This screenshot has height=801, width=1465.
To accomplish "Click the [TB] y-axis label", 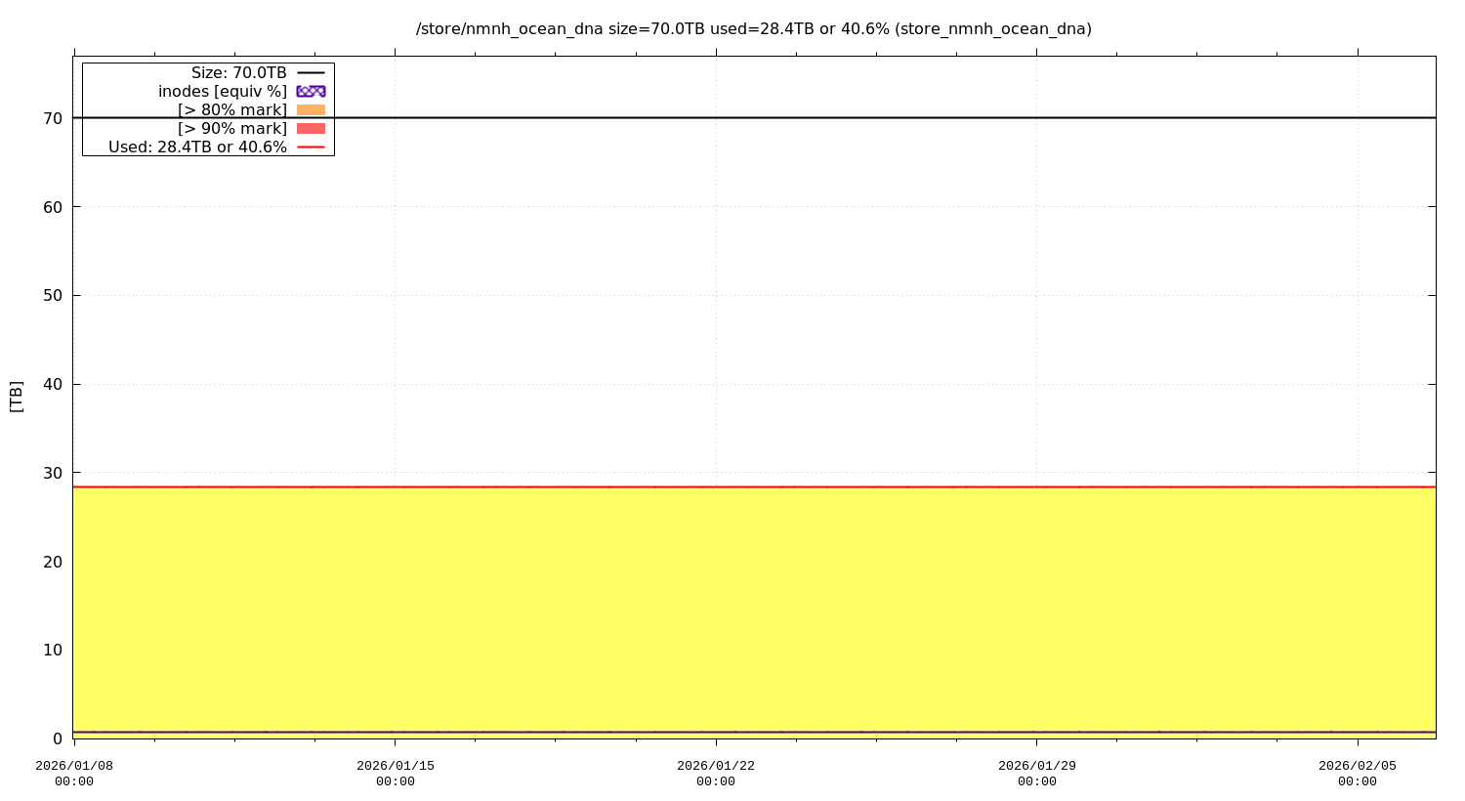I will (x=17, y=397).
